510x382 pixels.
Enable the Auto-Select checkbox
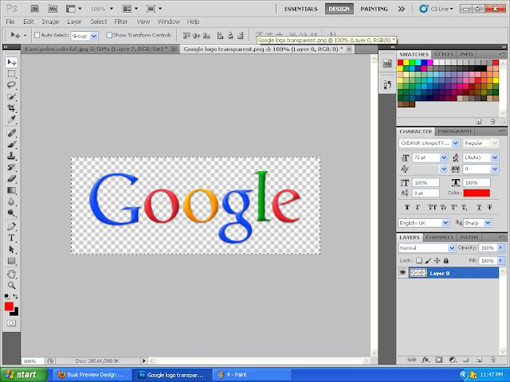[x=37, y=35]
